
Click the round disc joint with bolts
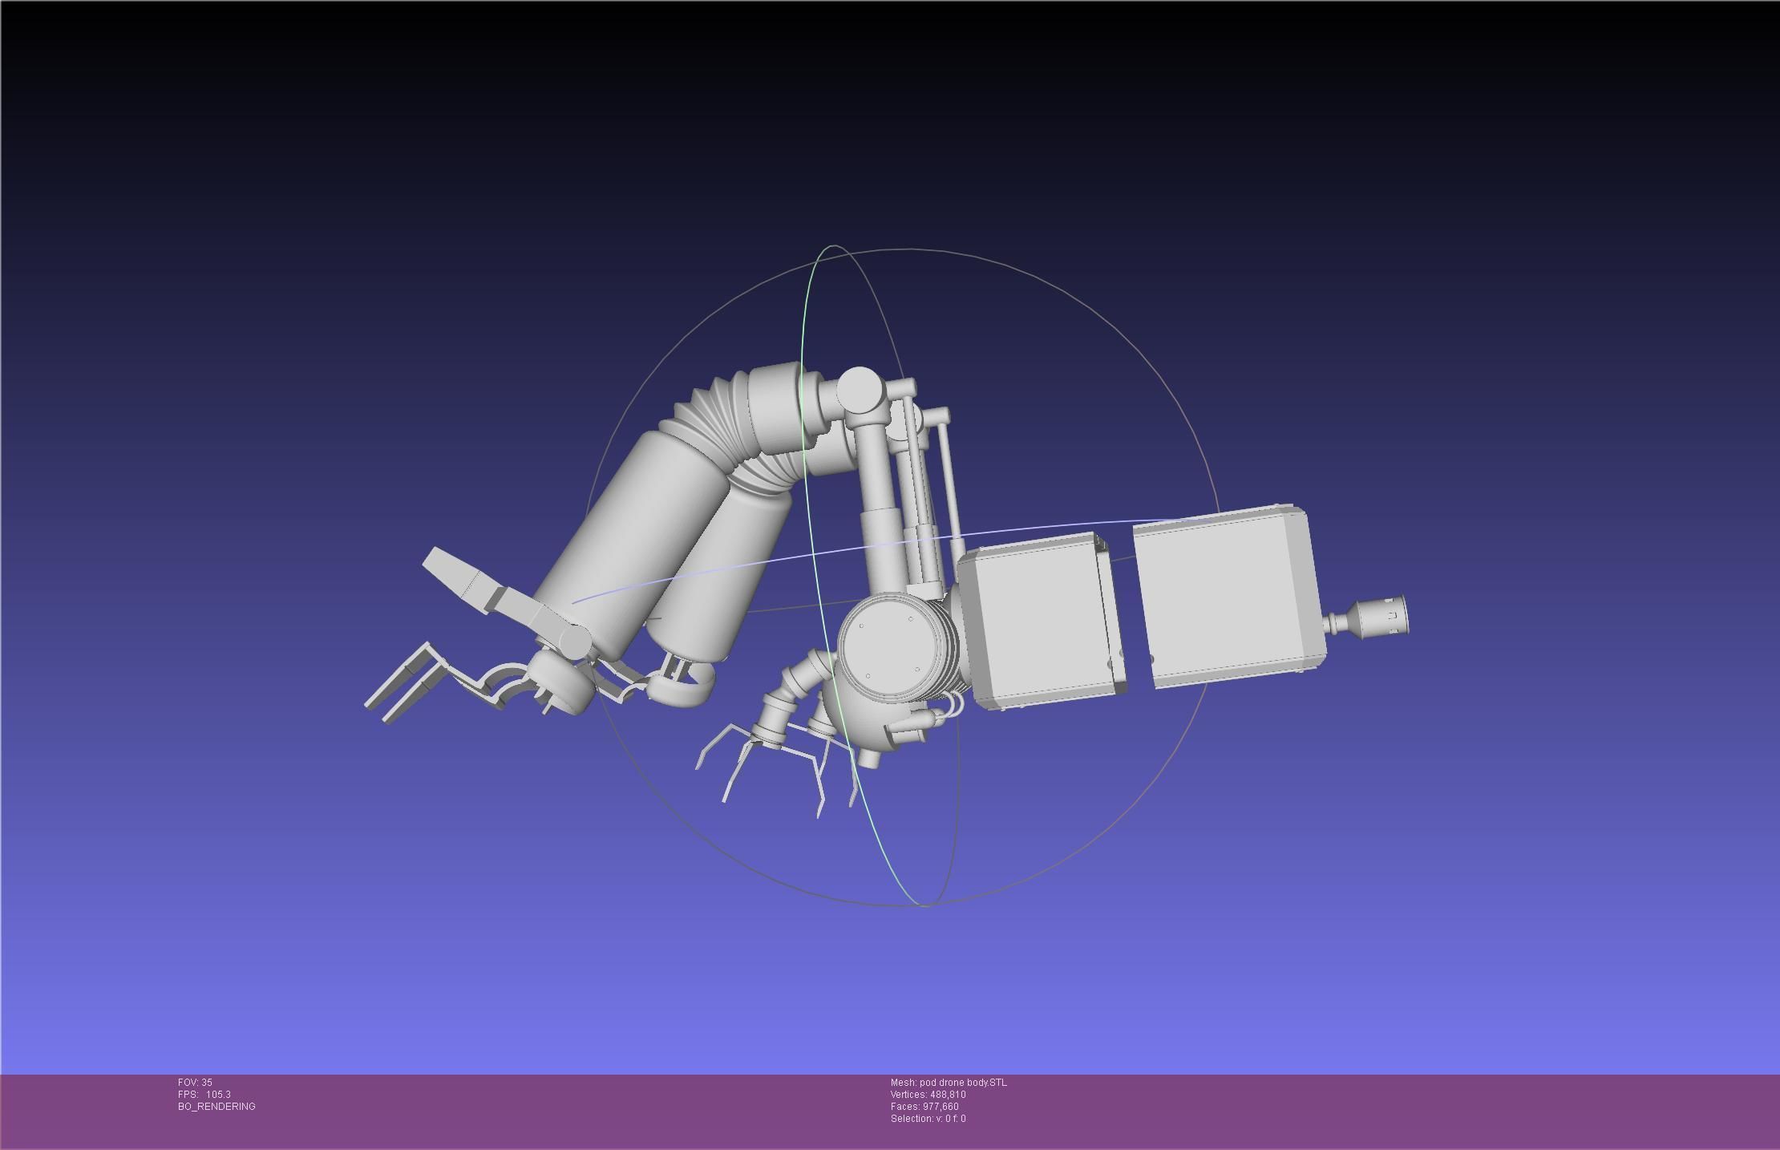[x=888, y=648]
